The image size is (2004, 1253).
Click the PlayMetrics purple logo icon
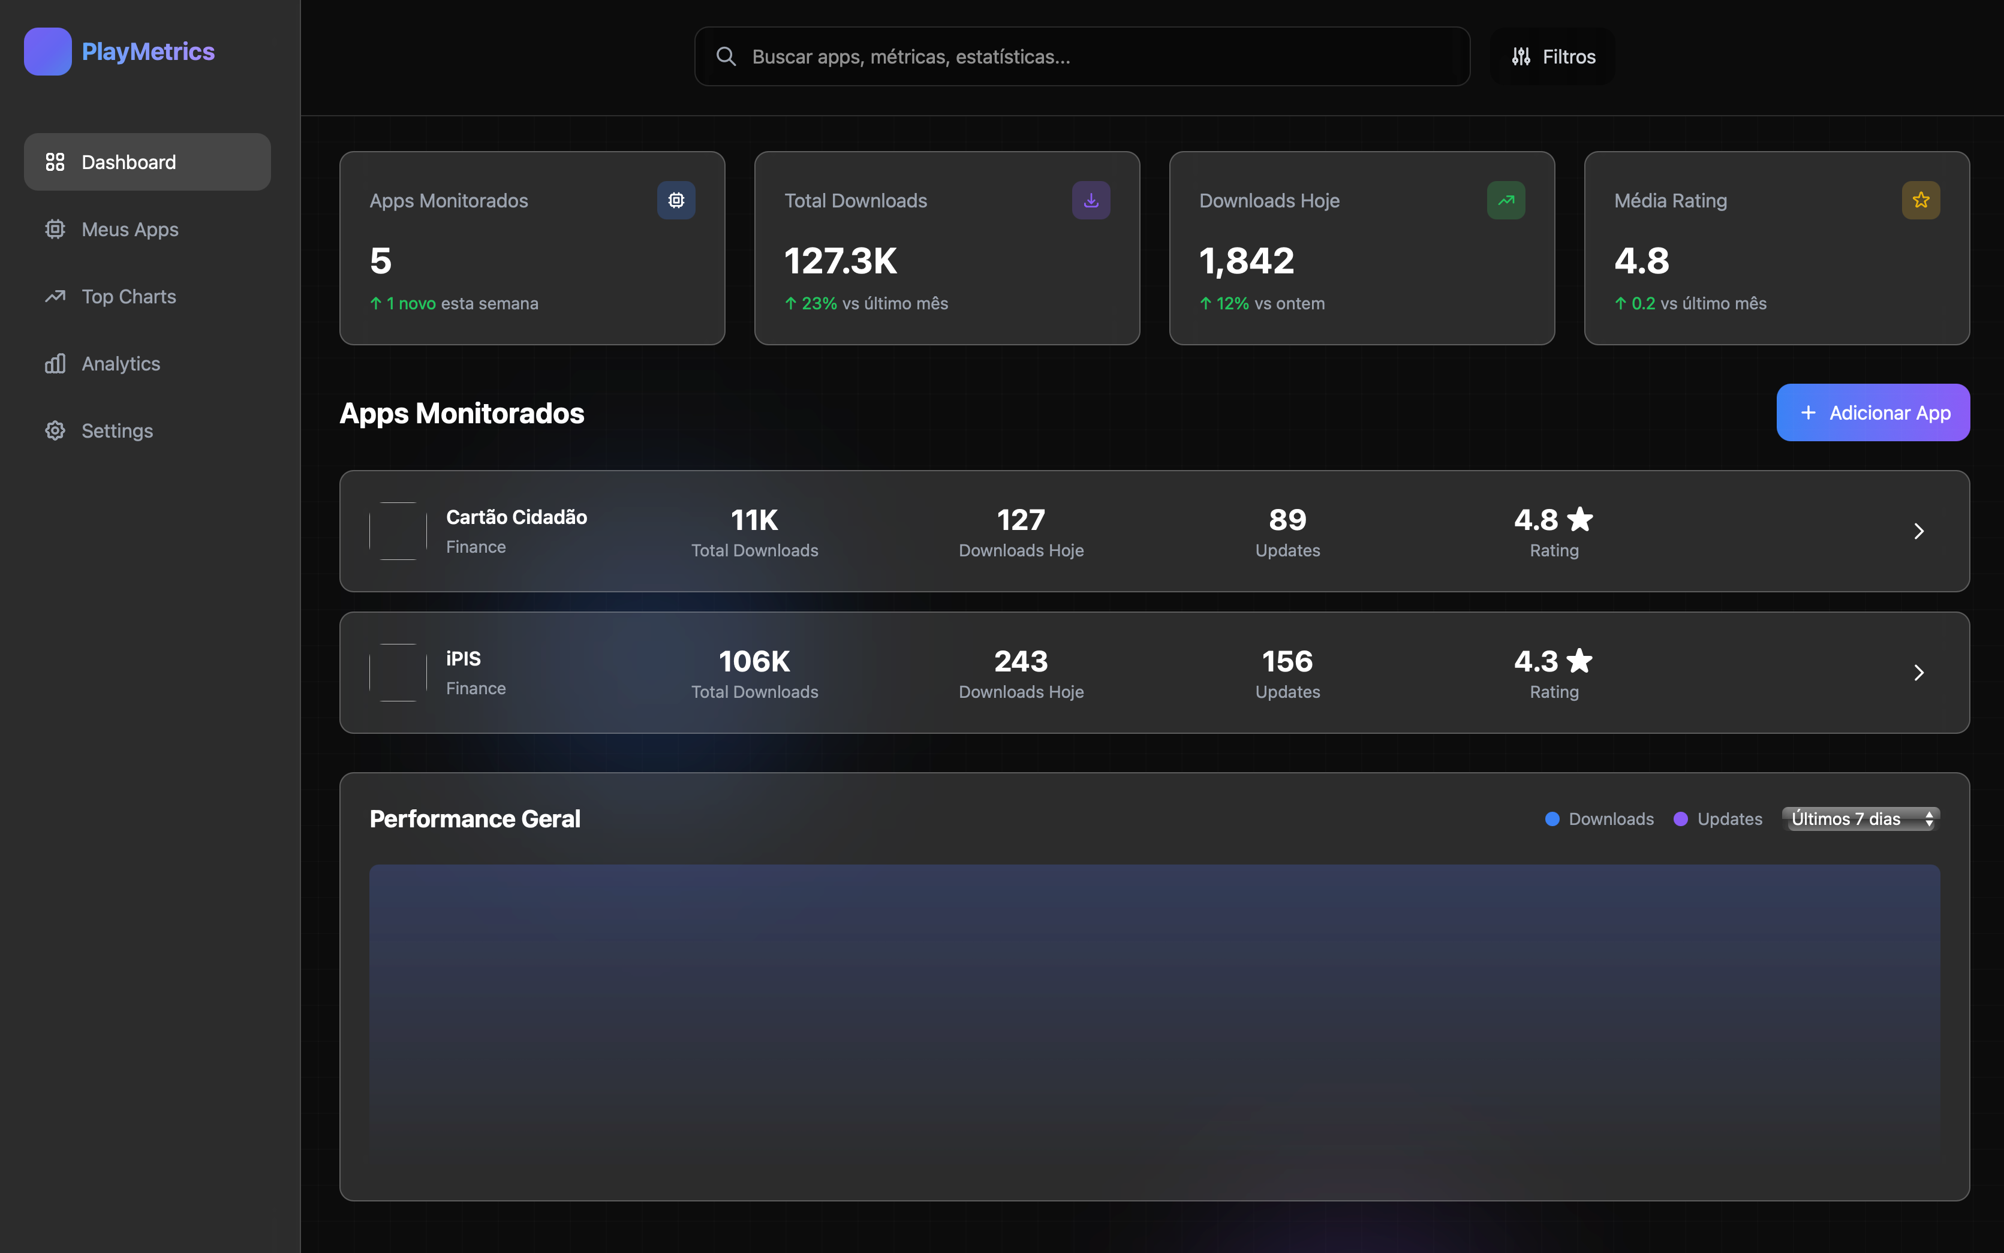point(47,52)
